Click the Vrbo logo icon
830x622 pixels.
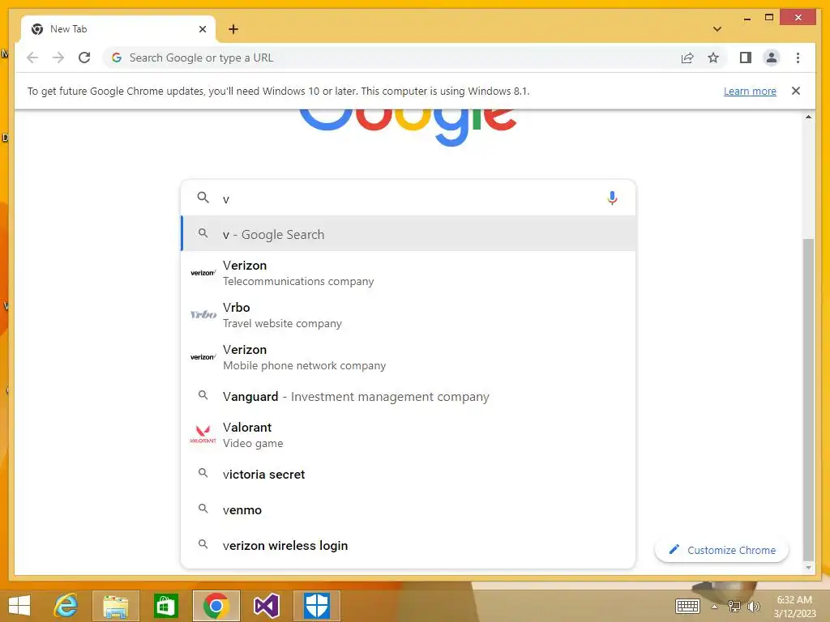203,315
